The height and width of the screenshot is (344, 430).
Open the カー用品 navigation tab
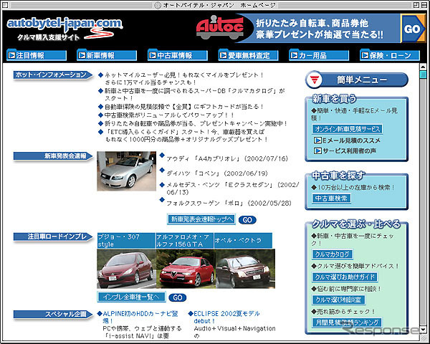pos(319,55)
